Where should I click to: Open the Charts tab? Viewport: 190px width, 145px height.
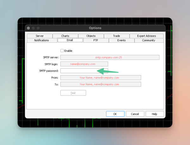(65, 36)
